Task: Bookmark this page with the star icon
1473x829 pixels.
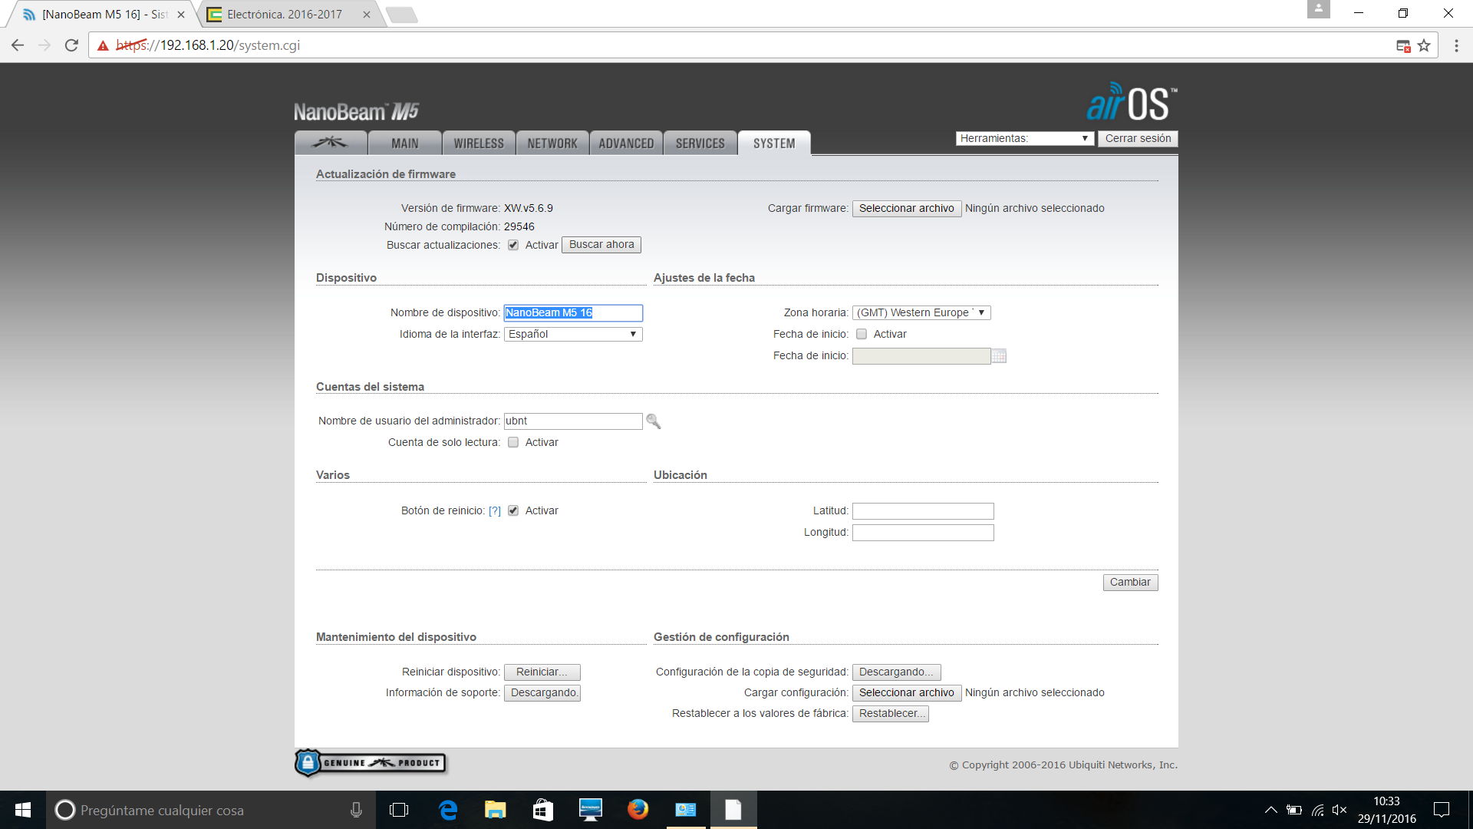Action: click(x=1424, y=45)
